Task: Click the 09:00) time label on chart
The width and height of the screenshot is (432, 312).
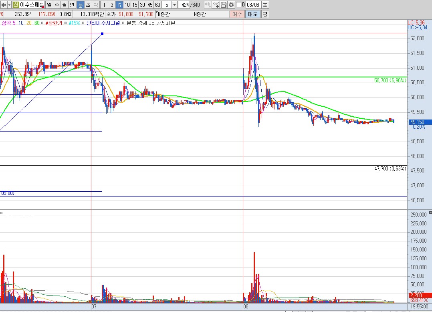Action: click(8, 193)
